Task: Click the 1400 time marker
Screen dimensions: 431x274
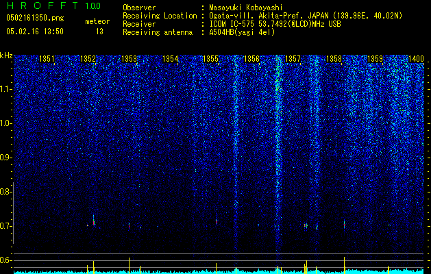Action: tap(416, 59)
